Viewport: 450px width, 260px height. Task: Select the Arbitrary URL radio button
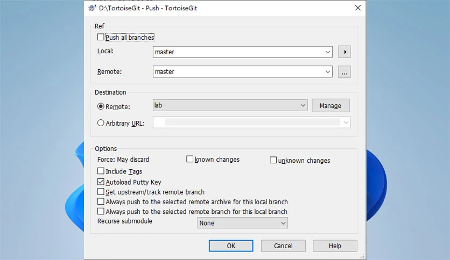101,123
